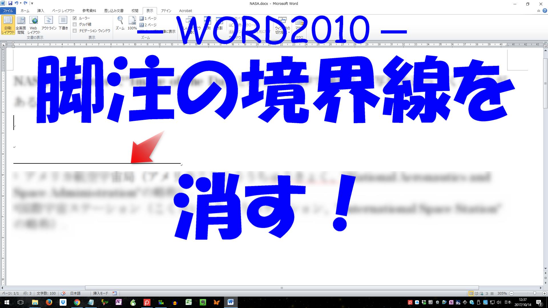Select the Web Layout (Webレイアウト) view

[x=34, y=25]
